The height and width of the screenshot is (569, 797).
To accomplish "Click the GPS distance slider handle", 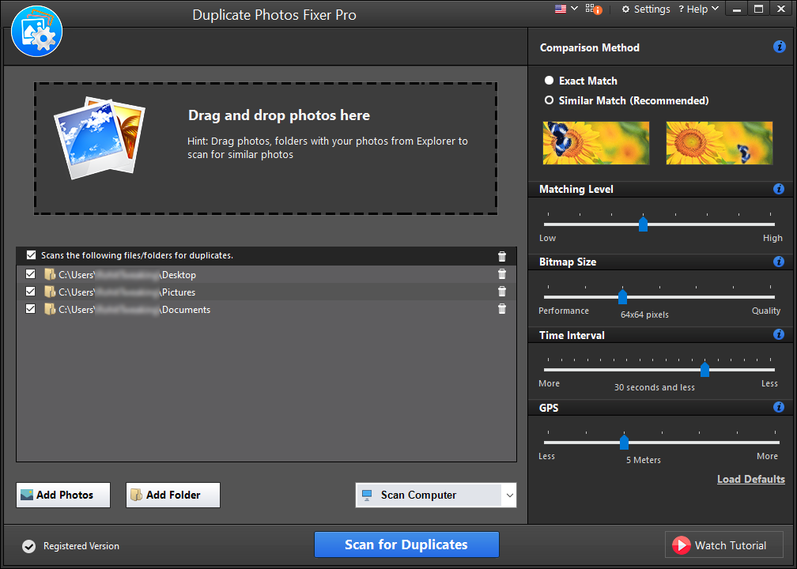I will pyautogui.click(x=624, y=442).
